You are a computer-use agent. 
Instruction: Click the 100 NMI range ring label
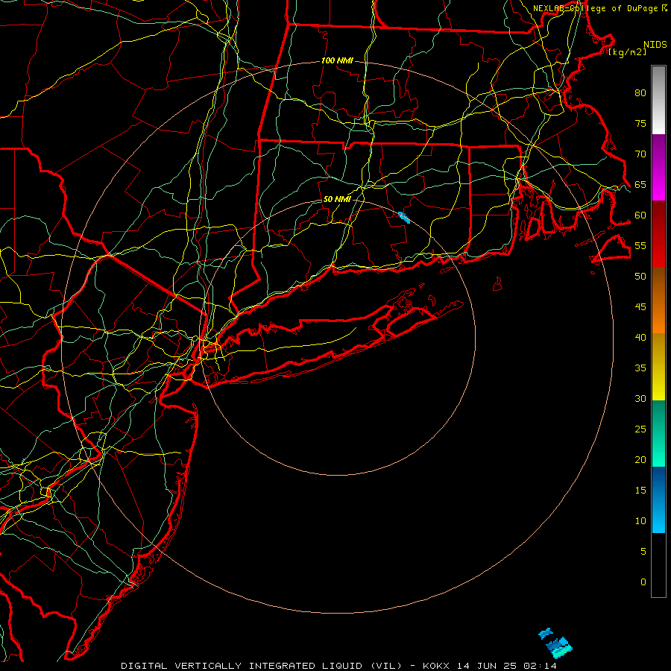(337, 61)
